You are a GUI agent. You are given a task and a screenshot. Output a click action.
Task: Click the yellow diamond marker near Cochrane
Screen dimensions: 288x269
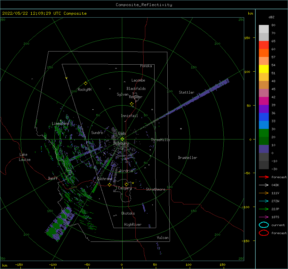coord(109,185)
